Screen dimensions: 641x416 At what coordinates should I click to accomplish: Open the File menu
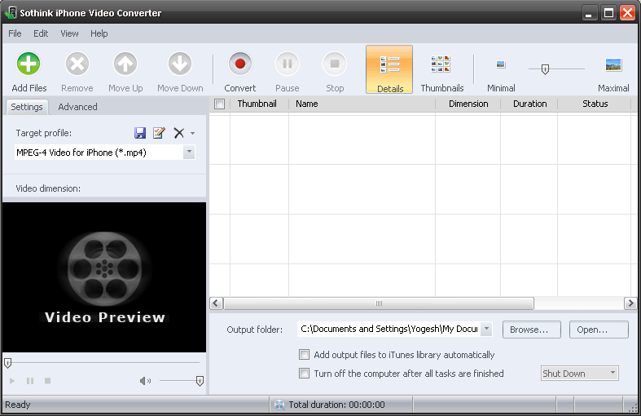[x=15, y=33]
